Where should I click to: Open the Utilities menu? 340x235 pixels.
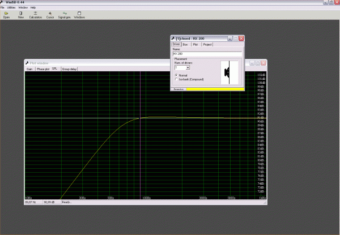point(11,7)
